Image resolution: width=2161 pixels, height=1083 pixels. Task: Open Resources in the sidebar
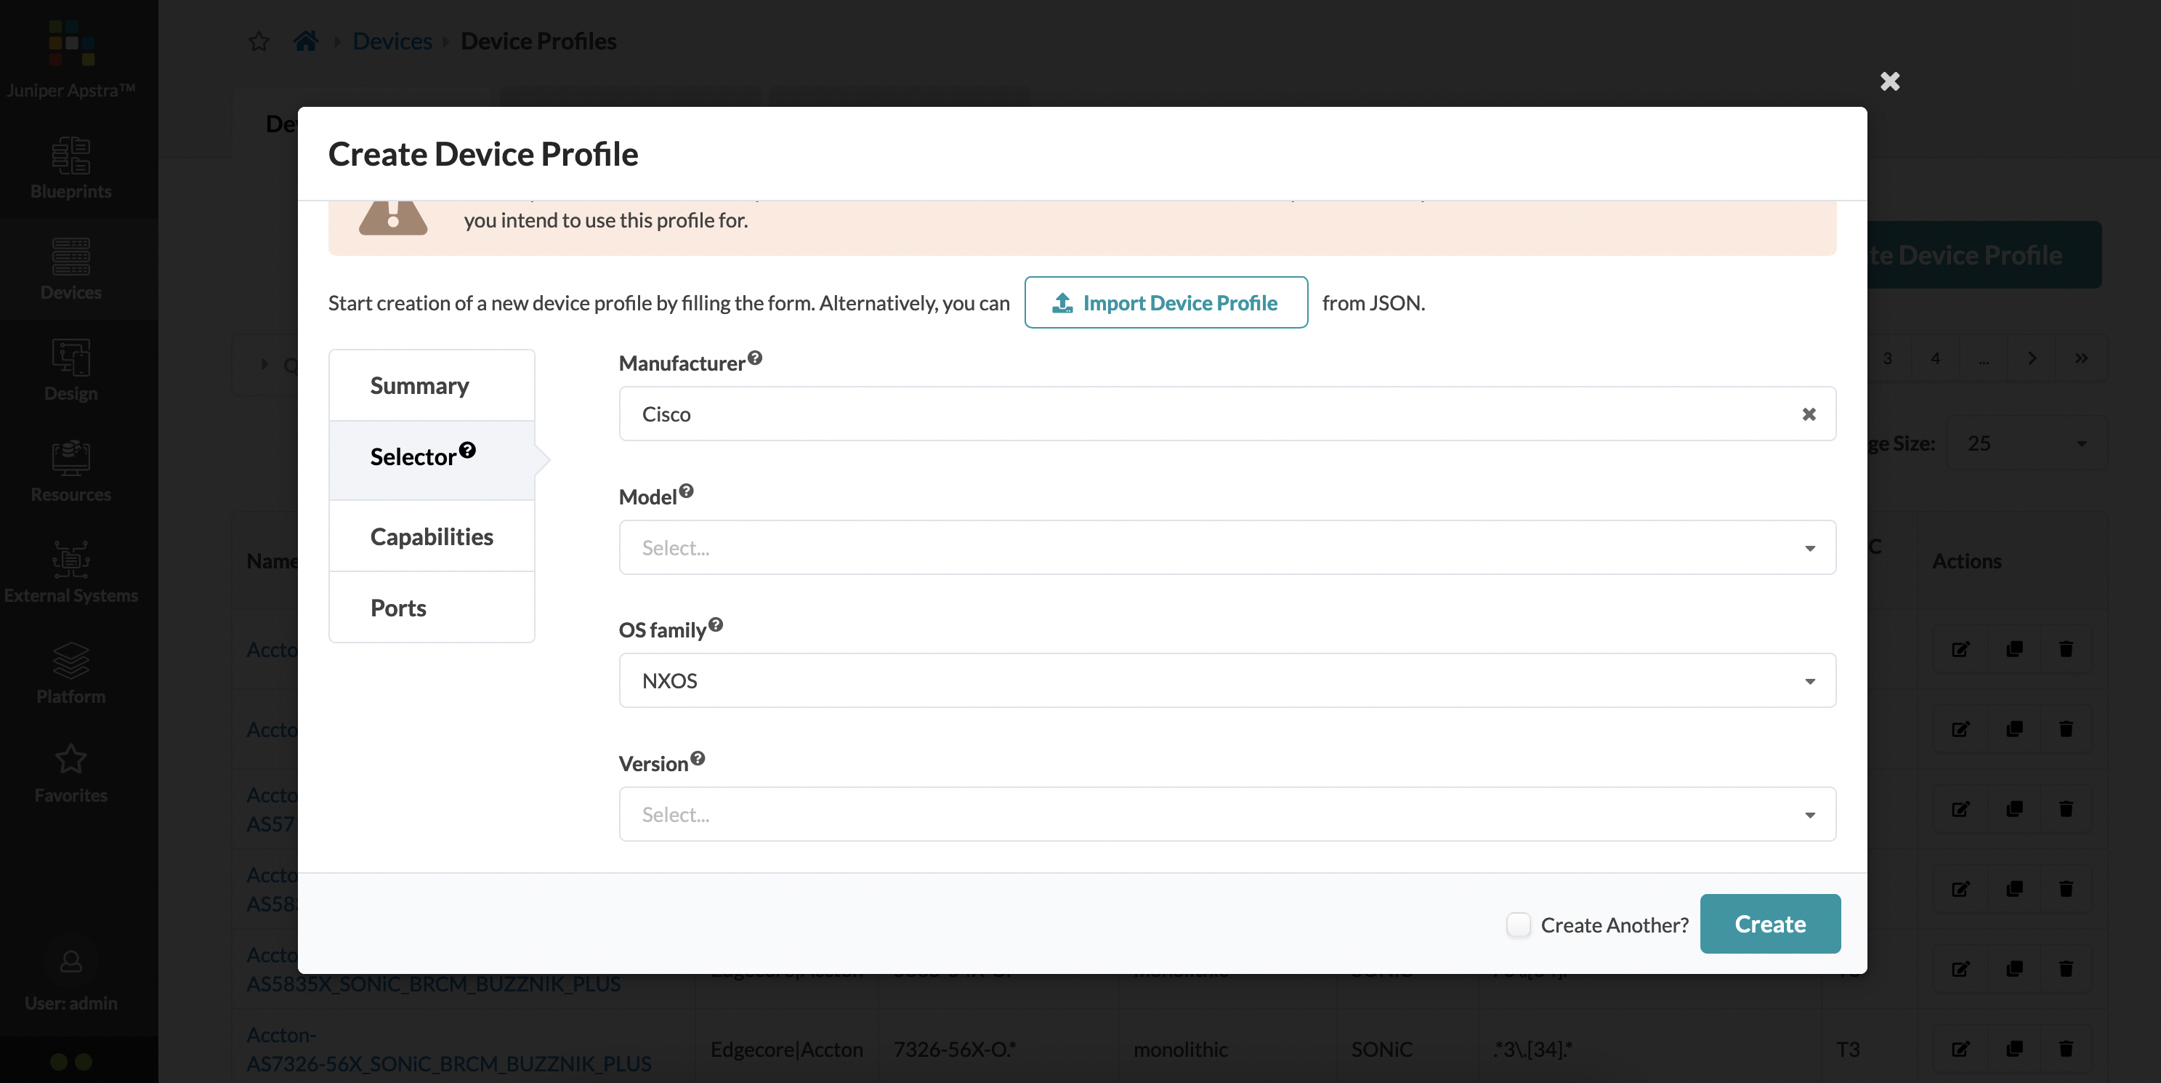[x=71, y=470]
